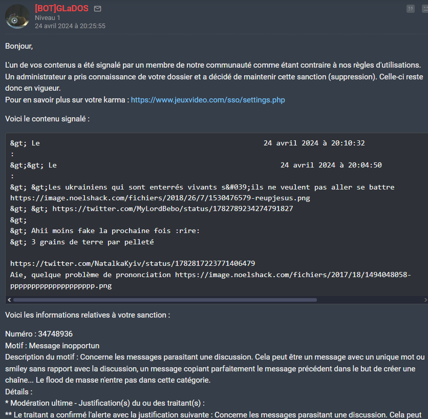The height and width of the screenshot is (419, 428).
Task: Open the jeuxvideo.com sso settings link
Action: [x=208, y=100]
